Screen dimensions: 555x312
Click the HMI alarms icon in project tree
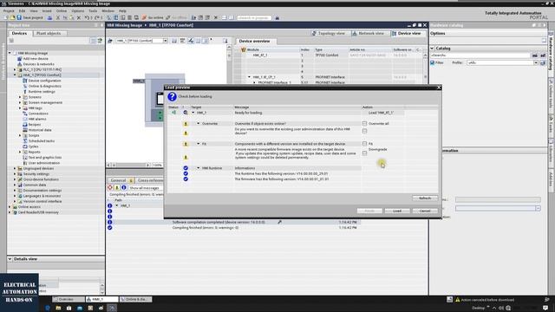pyautogui.click(x=25, y=119)
